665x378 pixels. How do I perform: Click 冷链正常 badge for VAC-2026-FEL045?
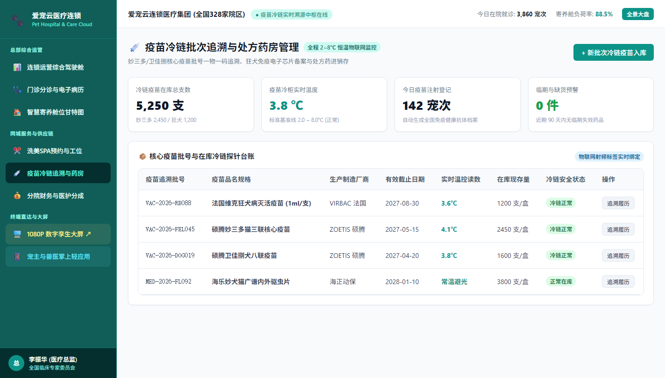(561, 229)
